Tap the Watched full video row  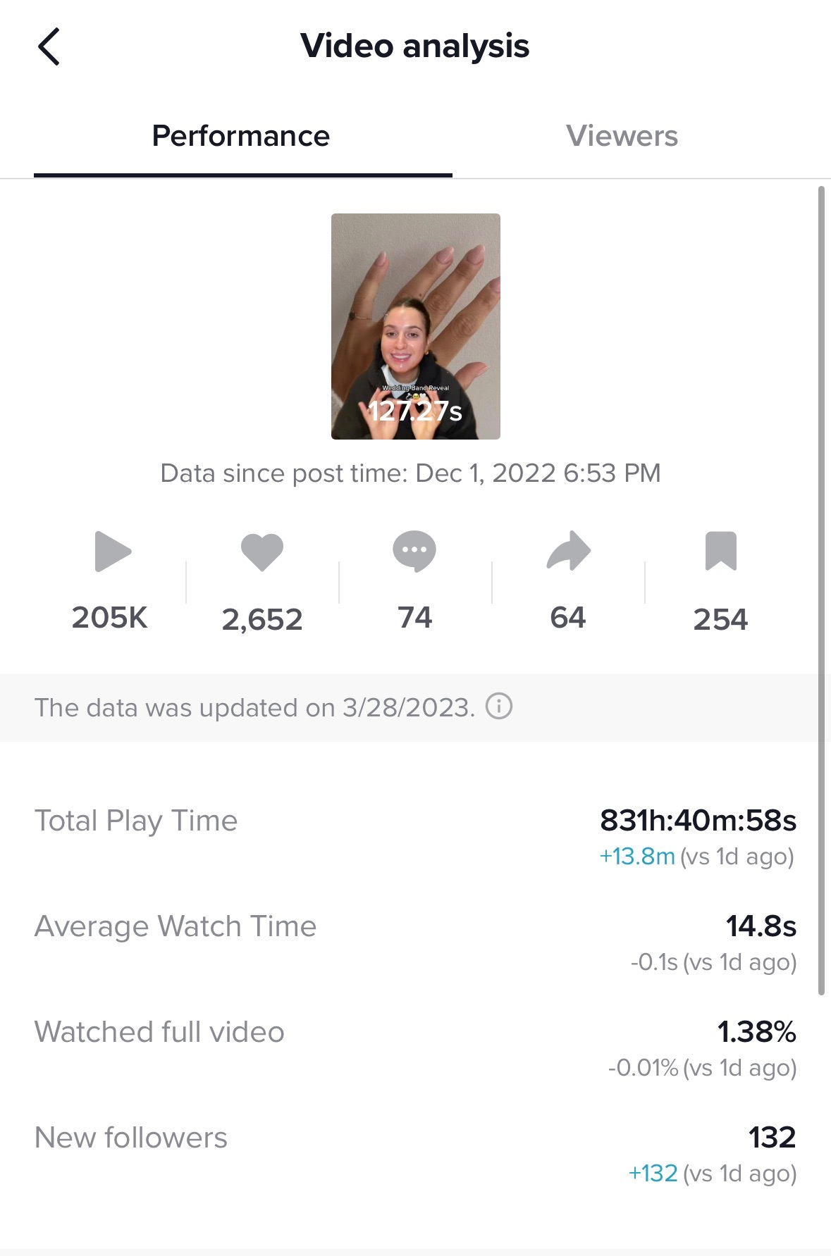[x=415, y=1048]
